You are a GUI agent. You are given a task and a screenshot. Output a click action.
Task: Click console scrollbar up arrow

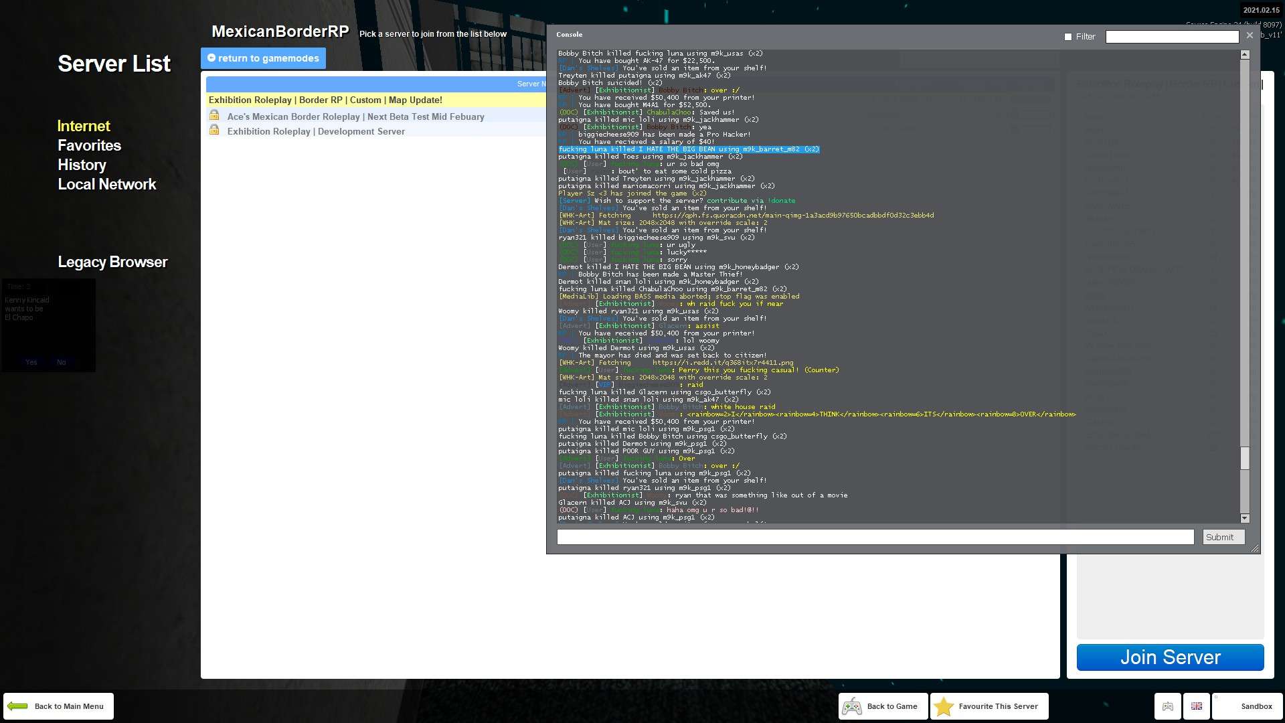pos(1245,54)
